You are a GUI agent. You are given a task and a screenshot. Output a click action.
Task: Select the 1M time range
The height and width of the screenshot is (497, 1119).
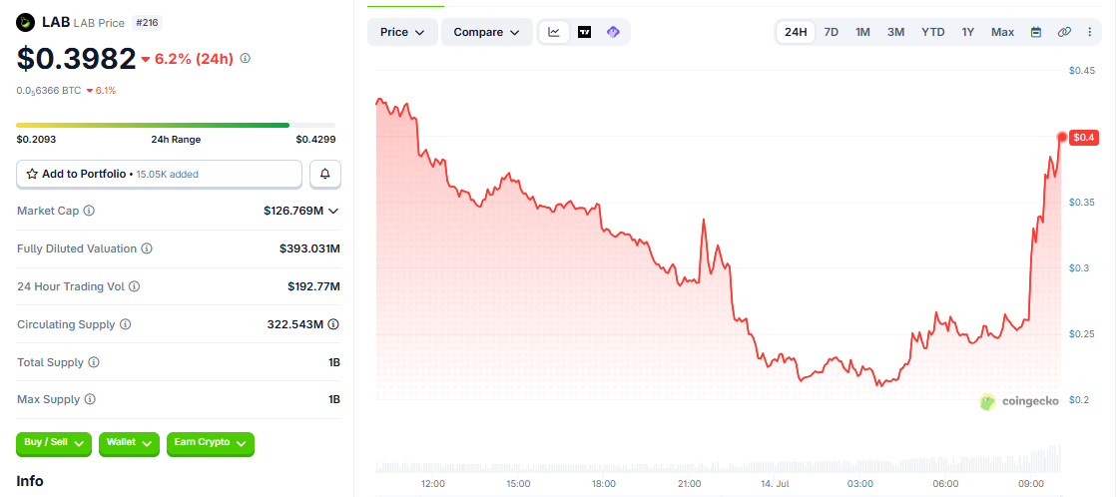point(862,32)
